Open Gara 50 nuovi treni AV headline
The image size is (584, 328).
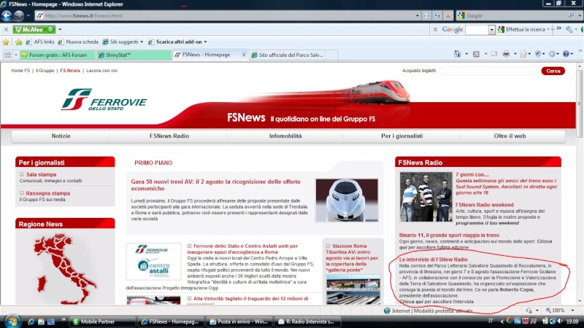215,185
